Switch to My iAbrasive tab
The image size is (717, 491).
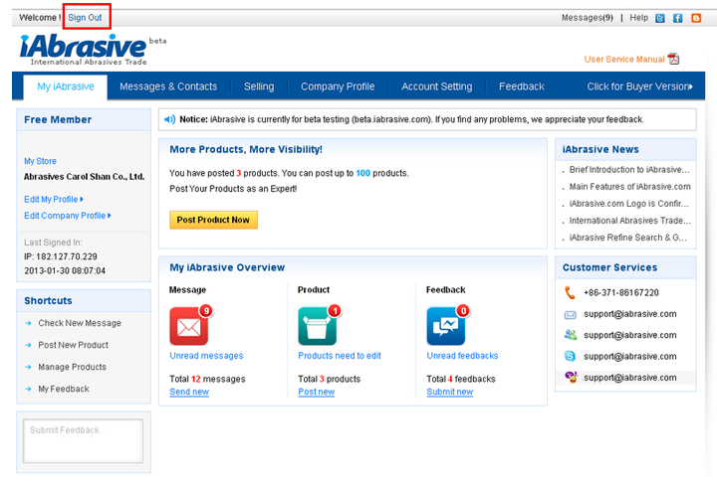pyautogui.click(x=66, y=86)
